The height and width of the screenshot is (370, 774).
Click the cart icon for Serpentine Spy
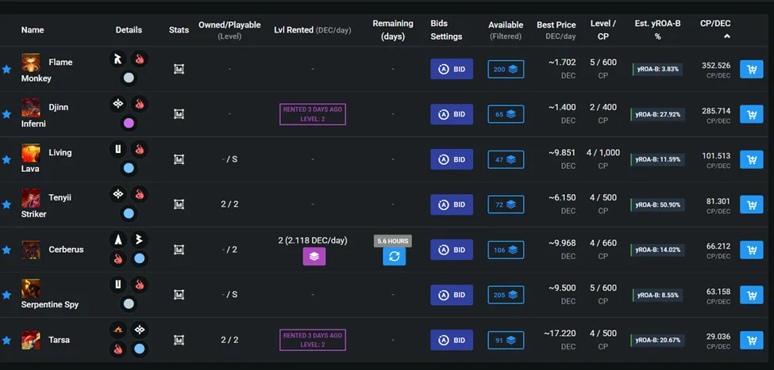751,295
